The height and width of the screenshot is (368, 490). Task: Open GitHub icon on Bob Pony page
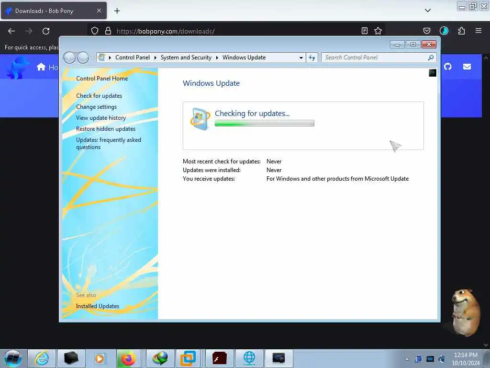(448, 67)
